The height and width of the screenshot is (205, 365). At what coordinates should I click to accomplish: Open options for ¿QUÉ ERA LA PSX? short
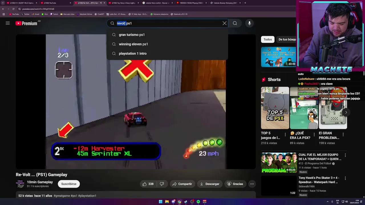point(314,134)
